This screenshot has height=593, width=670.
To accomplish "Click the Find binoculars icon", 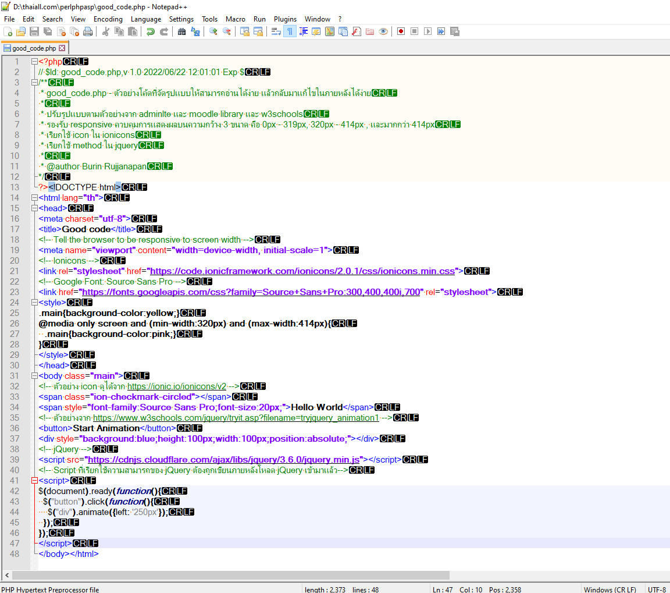I will pyautogui.click(x=181, y=31).
